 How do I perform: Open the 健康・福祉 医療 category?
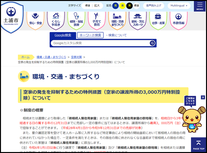[76, 20]
